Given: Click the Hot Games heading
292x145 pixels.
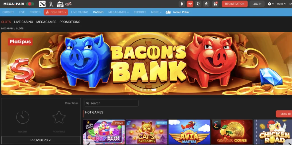Looking at the screenshot, I should click(94, 112).
